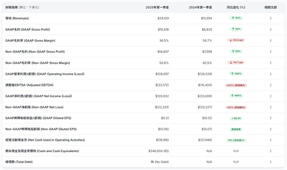Click the GAAP Diluted EPS row label
287x170 pixels.
(38, 118)
